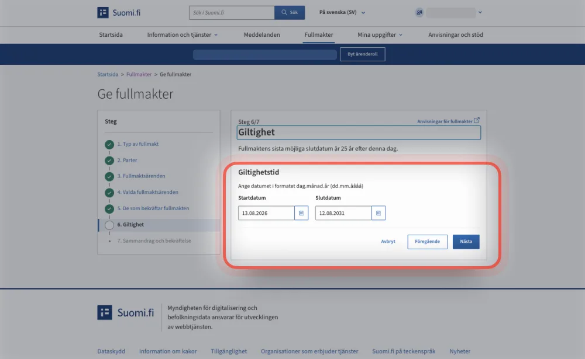Focus the Sök i Suomi.fi search field
Screen dimensions: 585x359
[x=232, y=13]
